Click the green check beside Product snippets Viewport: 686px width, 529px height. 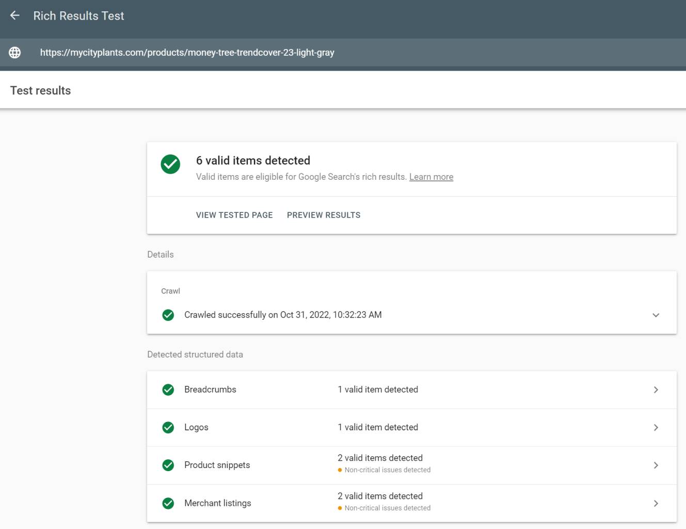click(168, 465)
